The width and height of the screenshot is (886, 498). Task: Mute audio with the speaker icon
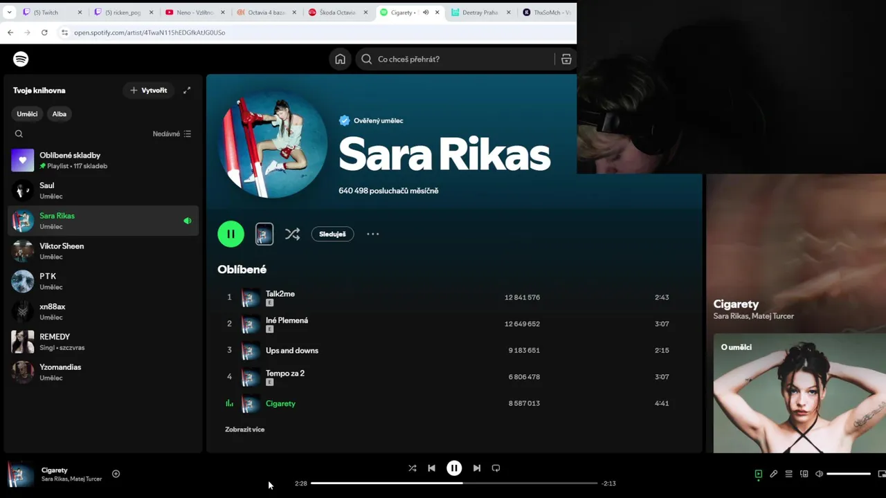[819, 474]
